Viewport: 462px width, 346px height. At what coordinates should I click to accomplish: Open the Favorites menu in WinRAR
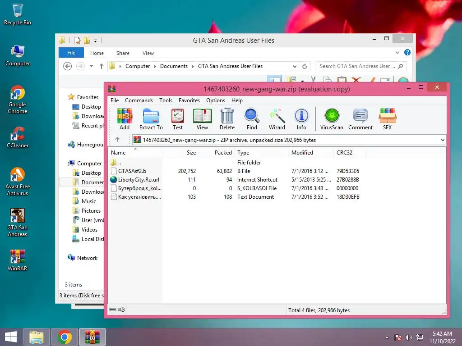189,100
